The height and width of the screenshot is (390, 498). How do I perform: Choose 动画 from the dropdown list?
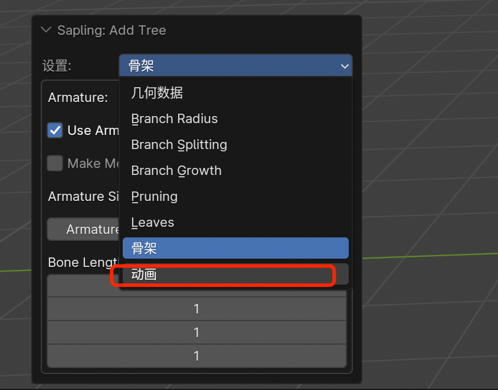(235, 275)
